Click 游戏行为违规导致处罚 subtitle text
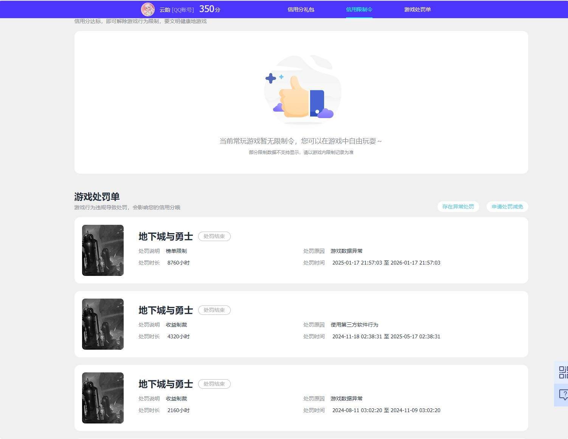 click(x=127, y=207)
